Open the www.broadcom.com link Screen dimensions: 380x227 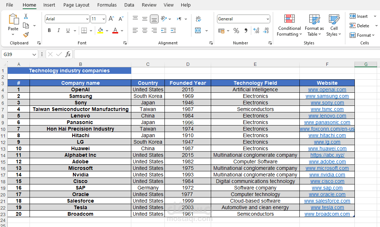click(327, 214)
